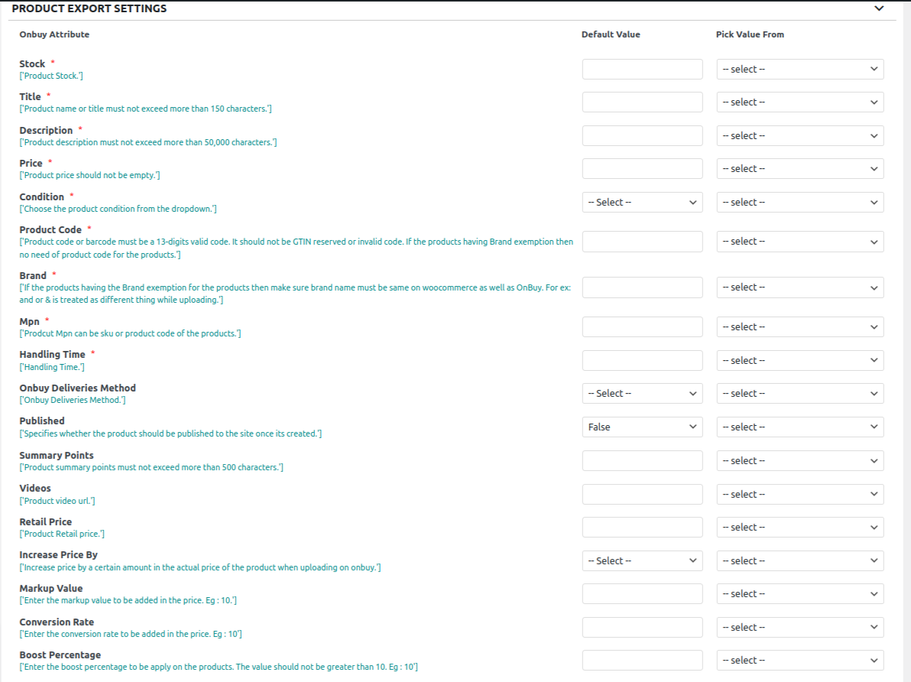Viewport: 911px width, 682px height.
Task: Open the Condition default value dropdown
Action: [642, 203]
